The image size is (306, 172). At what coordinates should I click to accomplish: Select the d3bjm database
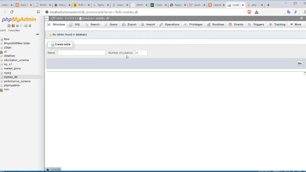(x=8, y=48)
